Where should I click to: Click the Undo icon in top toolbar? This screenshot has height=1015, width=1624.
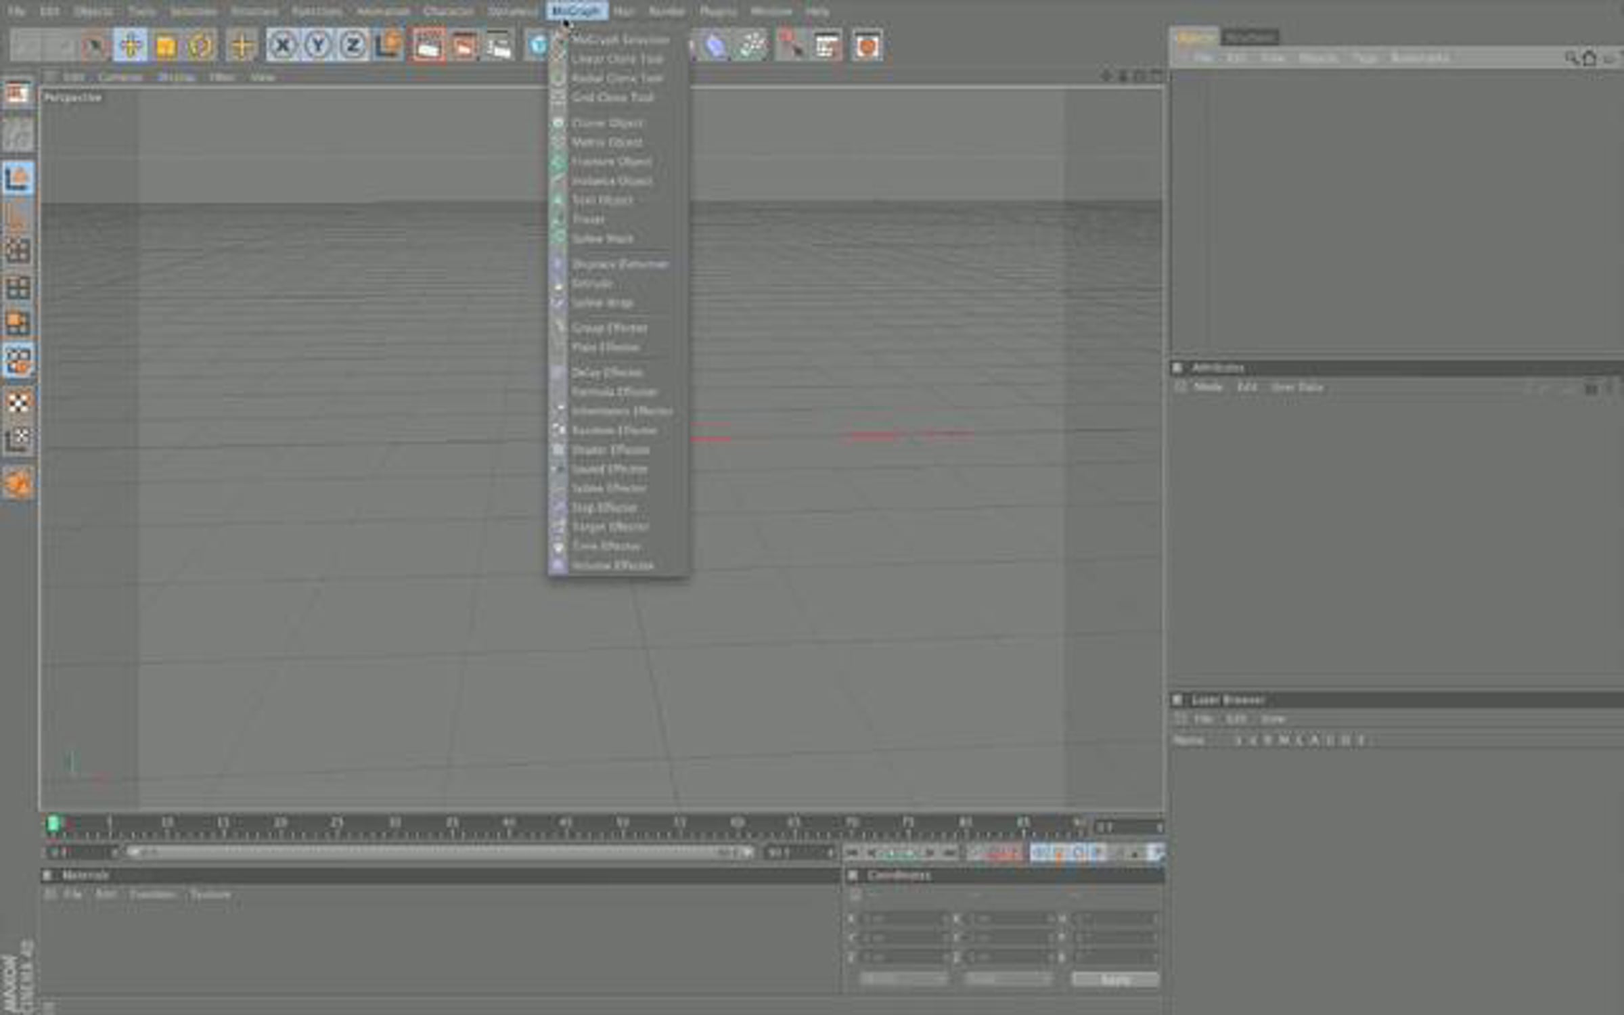pyautogui.click(x=27, y=45)
